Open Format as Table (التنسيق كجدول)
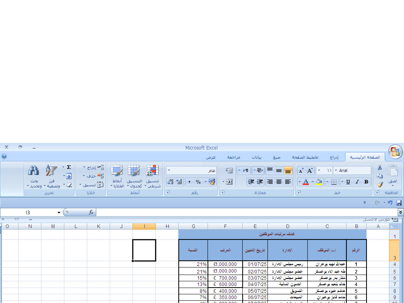404x303 pixels. [x=134, y=176]
